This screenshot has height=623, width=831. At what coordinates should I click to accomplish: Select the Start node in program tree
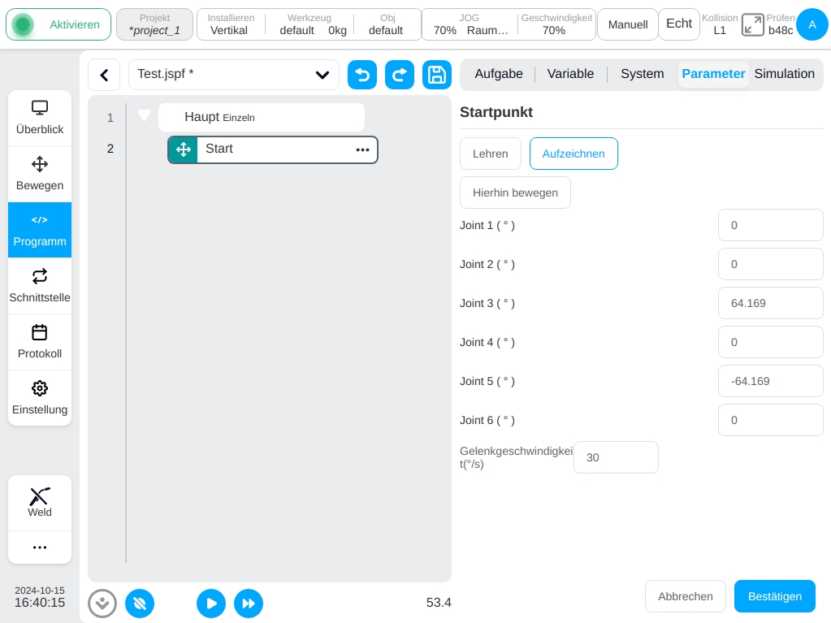(273, 149)
